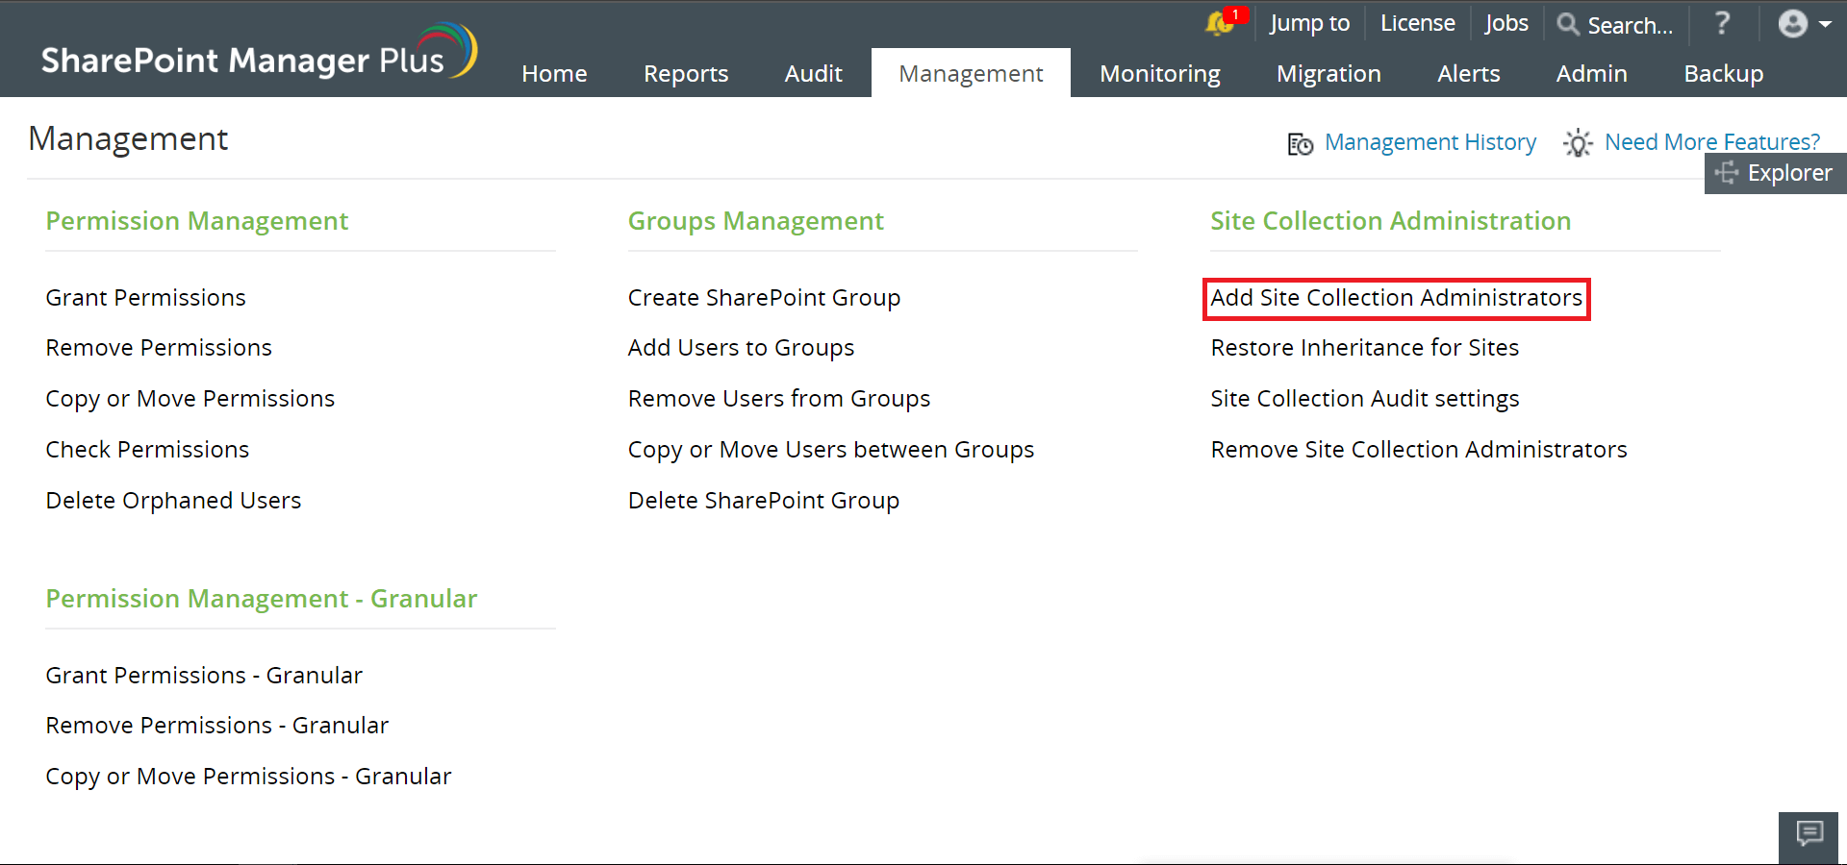Open help via the question mark icon
The height and width of the screenshot is (865, 1847).
pos(1721,24)
